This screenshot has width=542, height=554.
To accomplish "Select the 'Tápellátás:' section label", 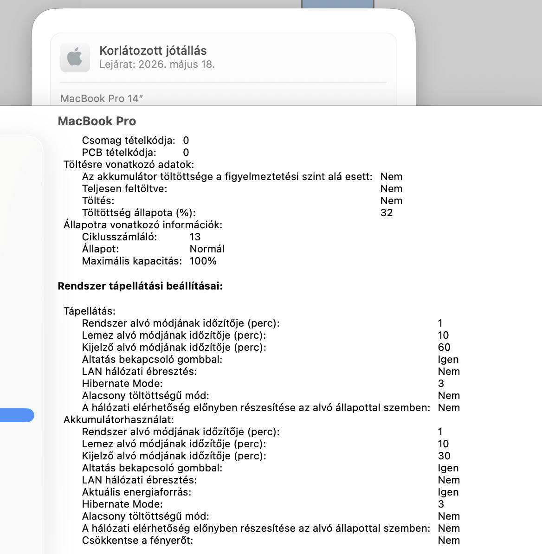I will click(x=90, y=311).
